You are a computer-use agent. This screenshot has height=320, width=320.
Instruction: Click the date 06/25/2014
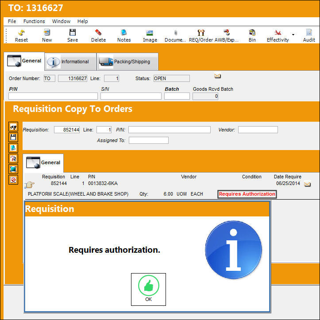point(288,183)
